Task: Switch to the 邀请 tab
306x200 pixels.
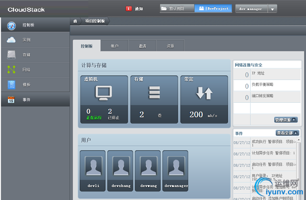Action: point(142,46)
